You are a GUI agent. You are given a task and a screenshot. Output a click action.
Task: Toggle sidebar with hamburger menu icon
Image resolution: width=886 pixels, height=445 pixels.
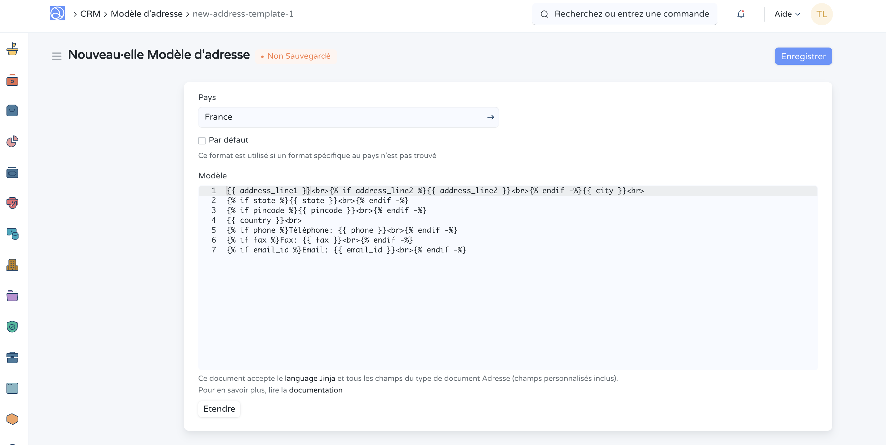pos(57,56)
